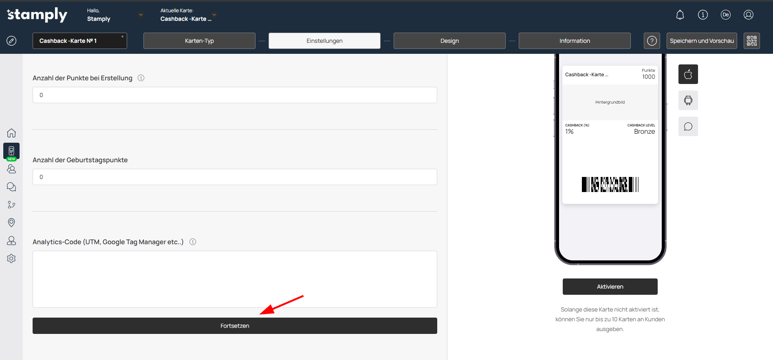Expand the Hallo Stamply account dropdown
The width and height of the screenshot is (773, 360).
141,15
